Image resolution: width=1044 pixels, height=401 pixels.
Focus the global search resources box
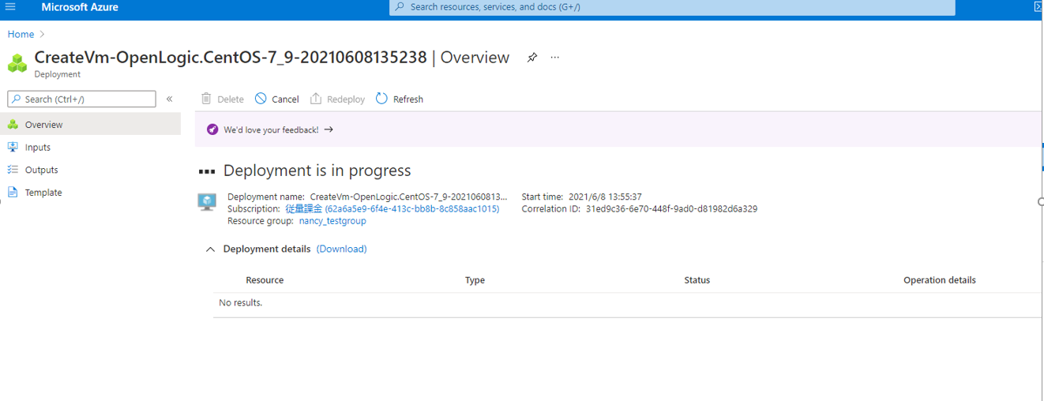pos(672,7)
